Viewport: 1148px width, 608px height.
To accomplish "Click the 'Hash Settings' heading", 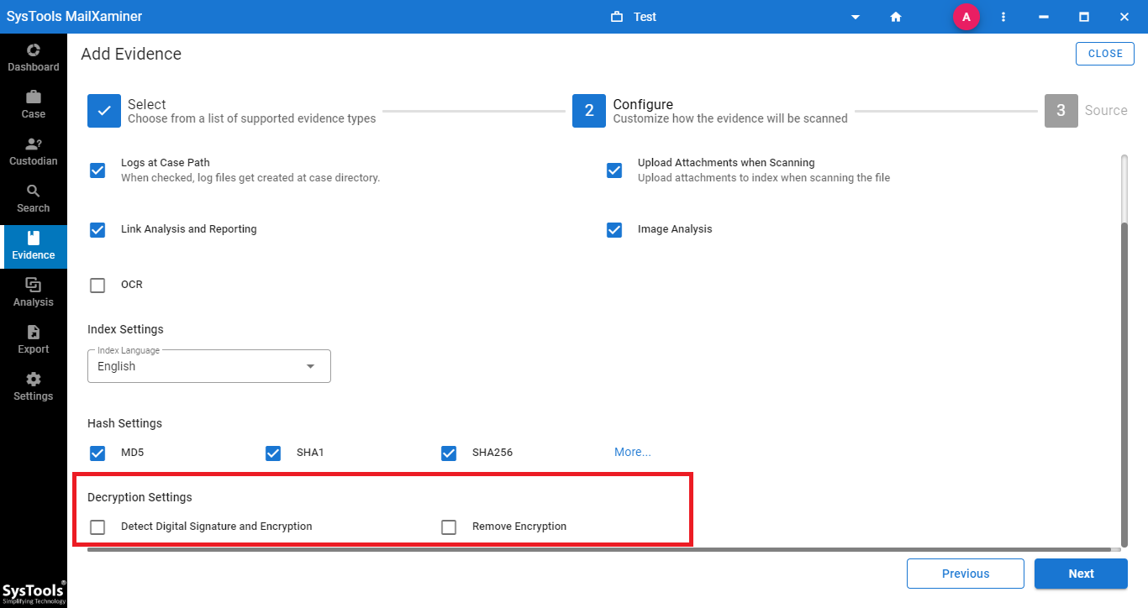I will click(124, 423).
